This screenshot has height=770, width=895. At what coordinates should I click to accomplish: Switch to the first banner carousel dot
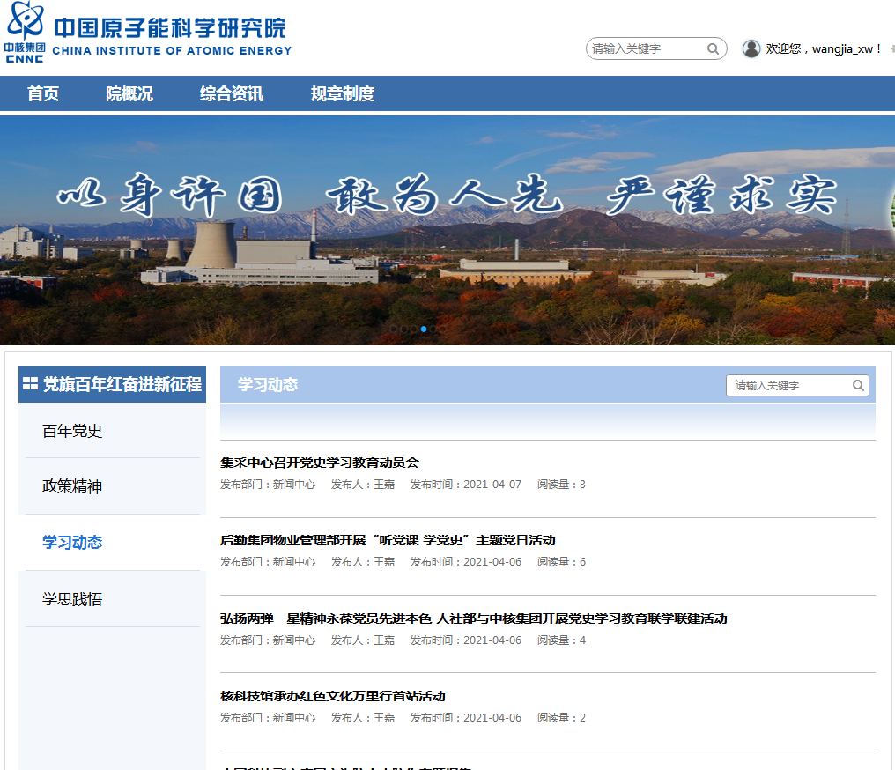pos(392,329)
